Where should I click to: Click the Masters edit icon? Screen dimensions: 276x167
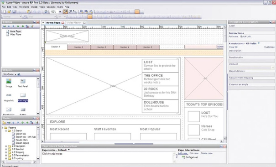36,123
